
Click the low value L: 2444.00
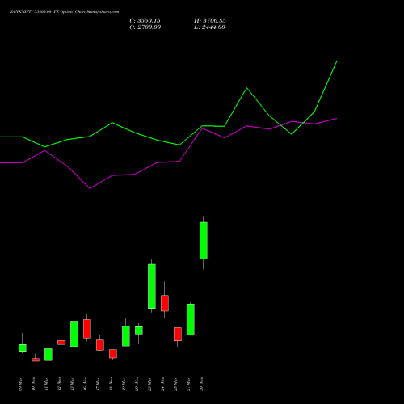[x=209, y=27]
